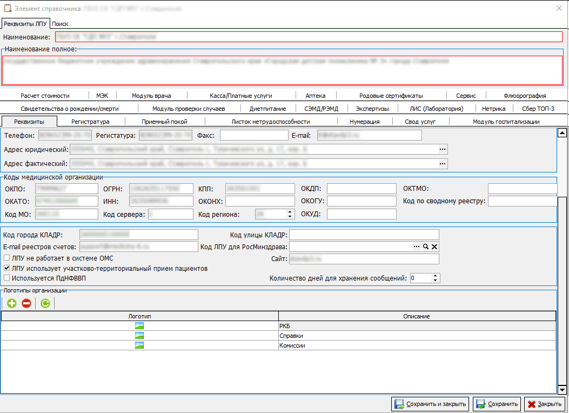Open the Расчет стоимости tab
Viewport: 569px width, 413px height.
click(x=45, y=96)
